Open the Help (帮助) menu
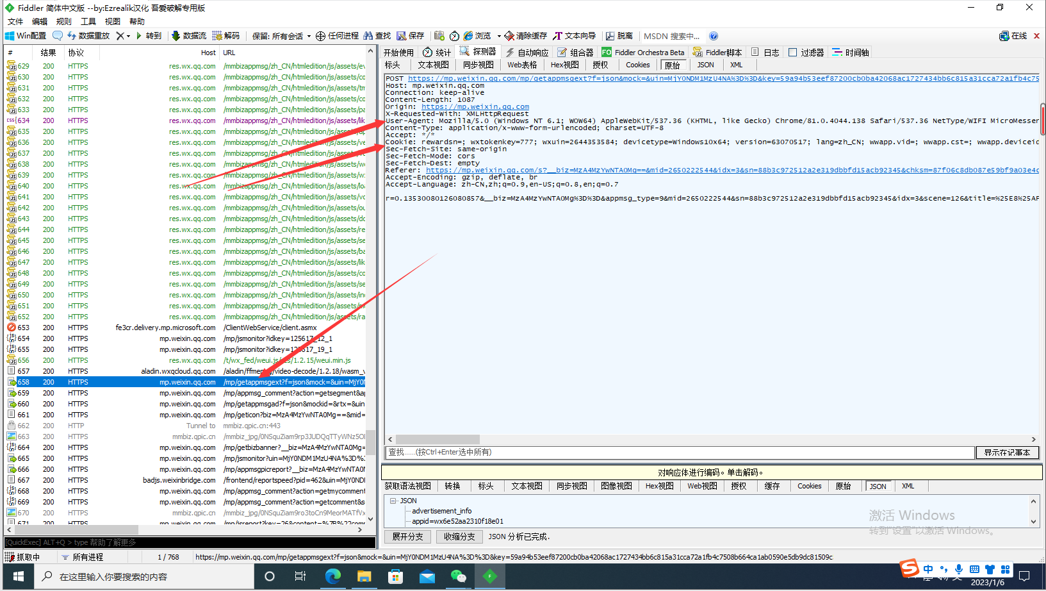 [137, 21]
